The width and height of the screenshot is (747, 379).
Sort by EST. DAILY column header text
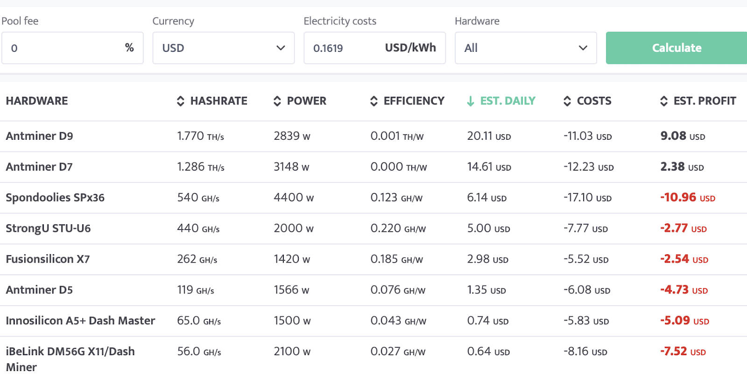[x=508, y=101]
